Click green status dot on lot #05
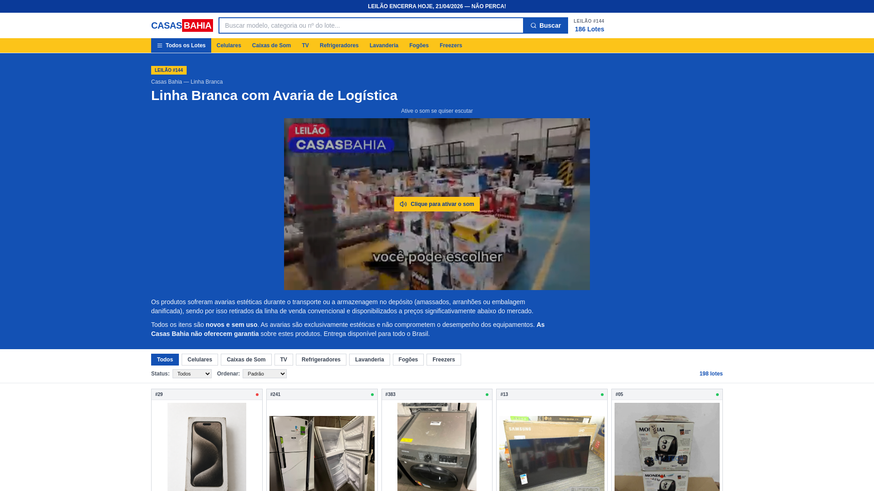The width and height of the screenshot is (874, 491). point(717,395)
